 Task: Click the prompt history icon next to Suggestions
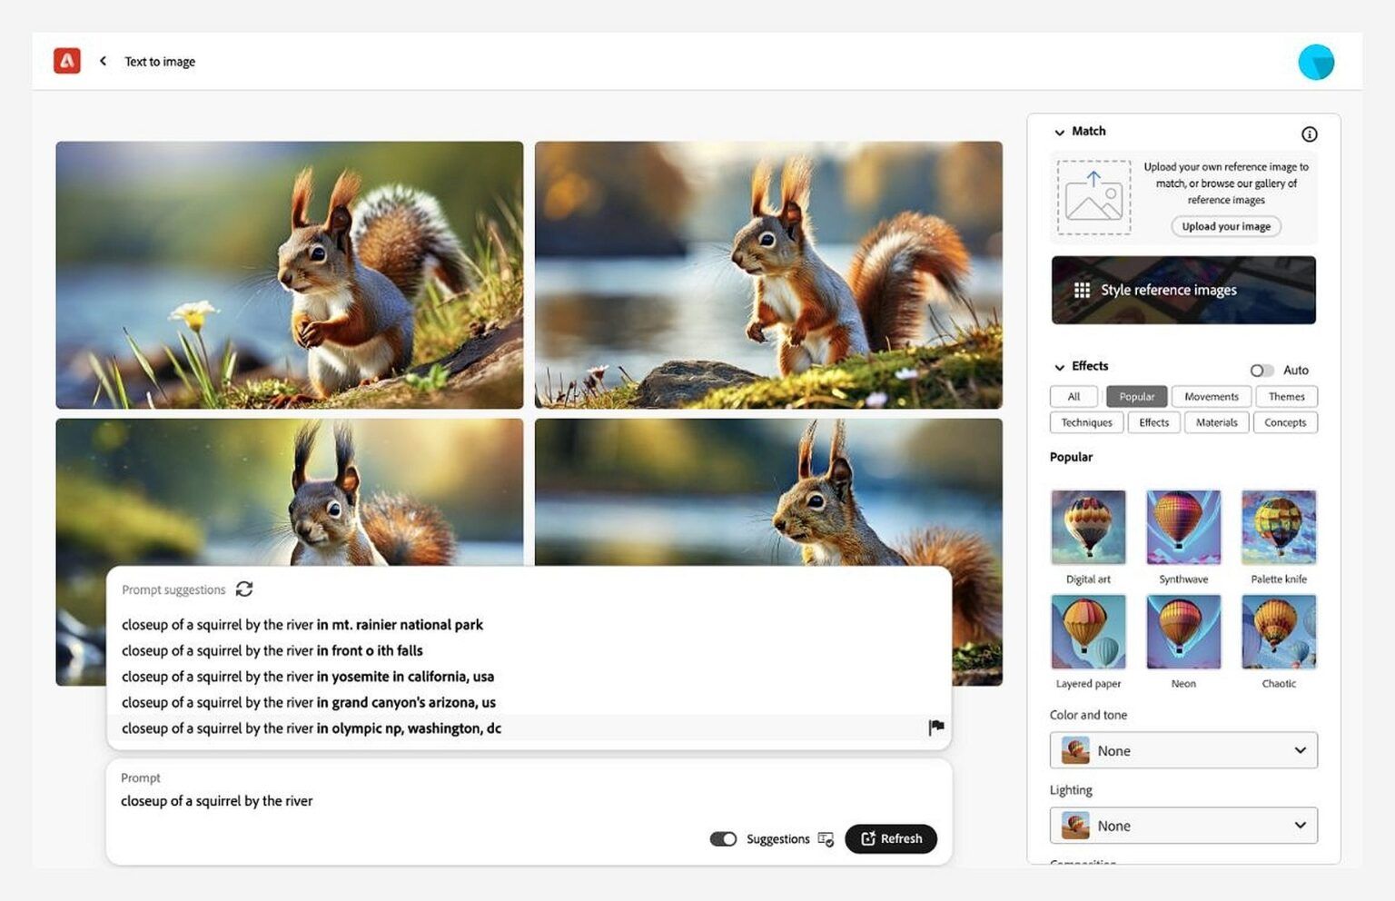(825, 839)
